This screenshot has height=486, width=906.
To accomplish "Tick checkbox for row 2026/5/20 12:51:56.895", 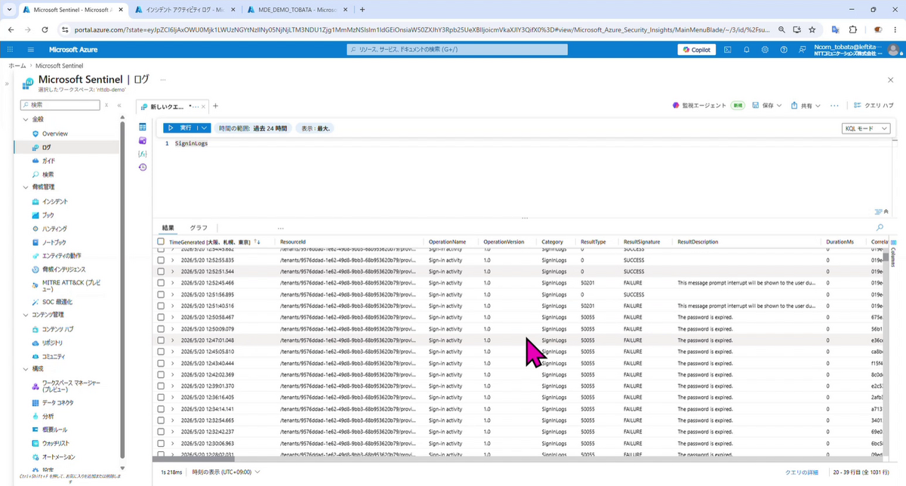I will pos(161,294).
